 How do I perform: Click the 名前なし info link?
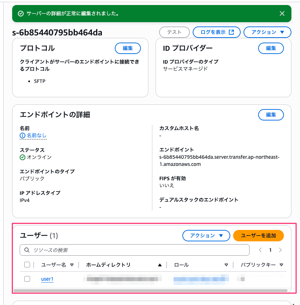coord(33,136)
